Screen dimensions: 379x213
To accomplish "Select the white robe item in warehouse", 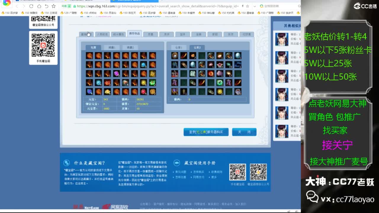I will click(193, 73).
